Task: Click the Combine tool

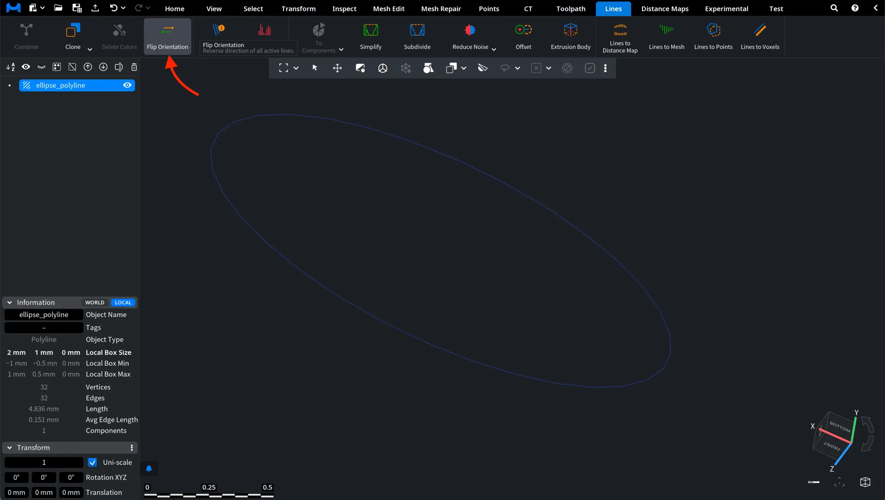Action: pyautogui.click(x=26, y=36)
